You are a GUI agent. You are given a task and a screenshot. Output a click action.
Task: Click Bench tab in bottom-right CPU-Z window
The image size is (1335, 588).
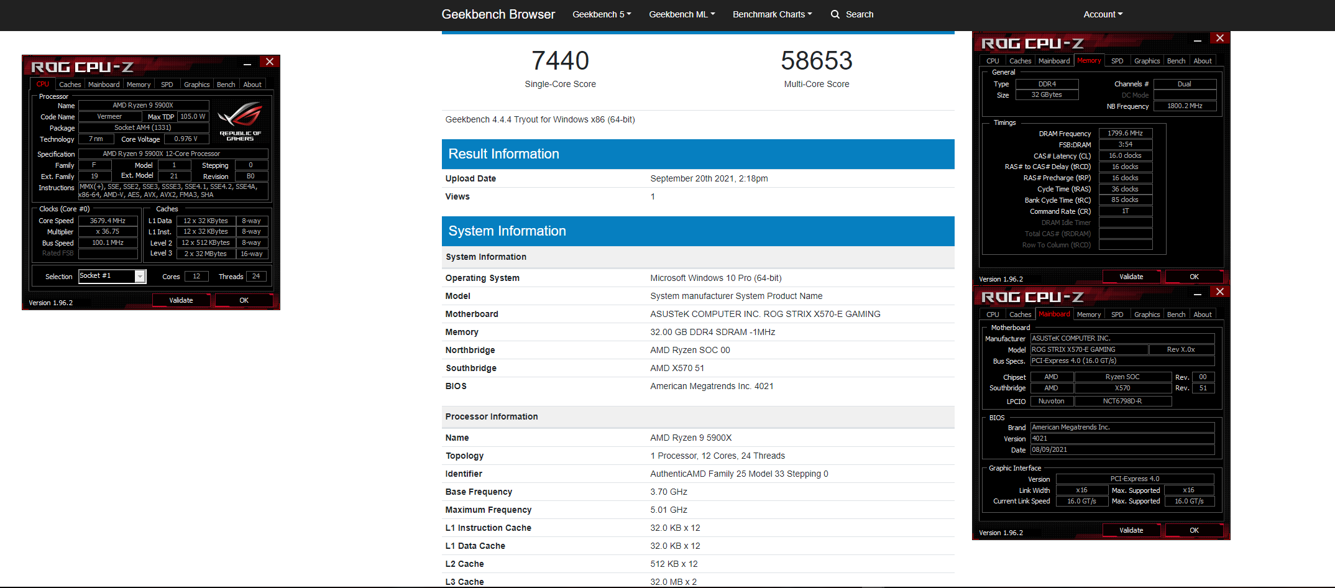[x=1177, y=315]
